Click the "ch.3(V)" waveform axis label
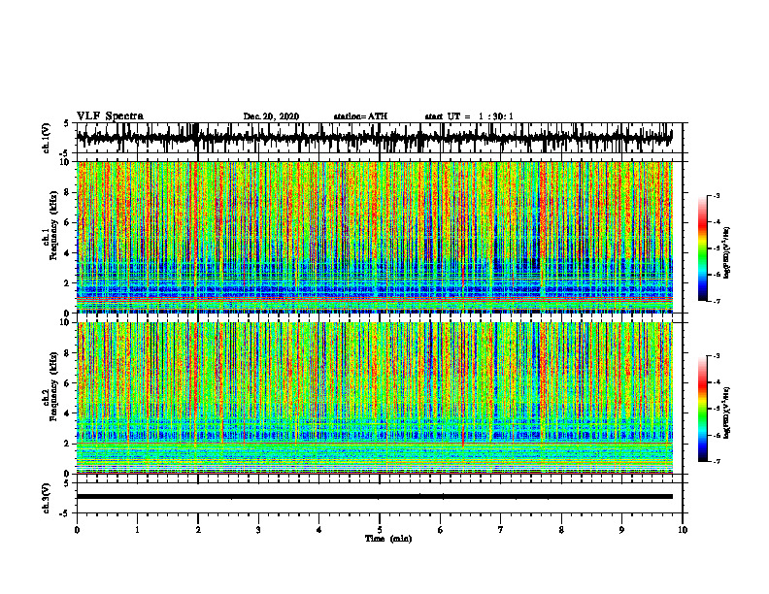769x594 pixels. click(x=47, y=499)
